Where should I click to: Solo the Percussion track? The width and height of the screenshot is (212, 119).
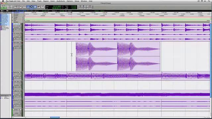(18, 35)
